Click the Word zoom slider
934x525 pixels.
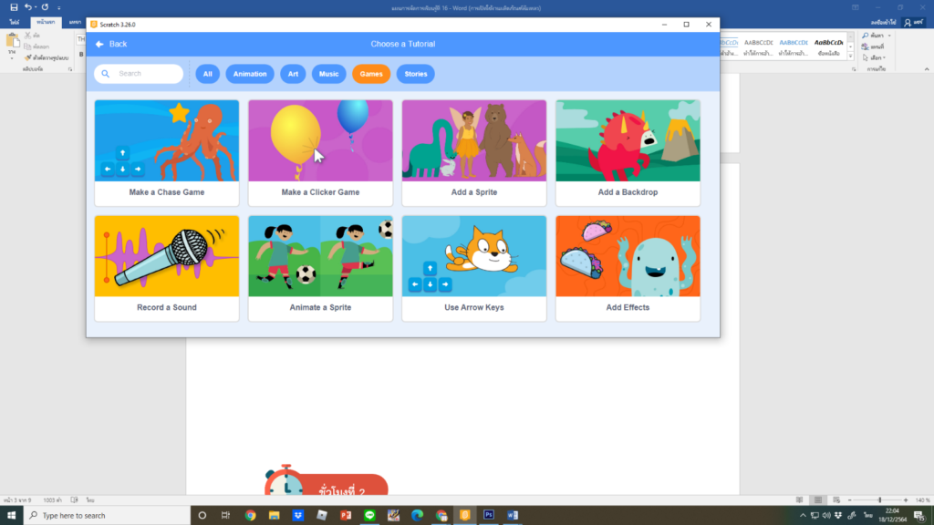point(880,499)
